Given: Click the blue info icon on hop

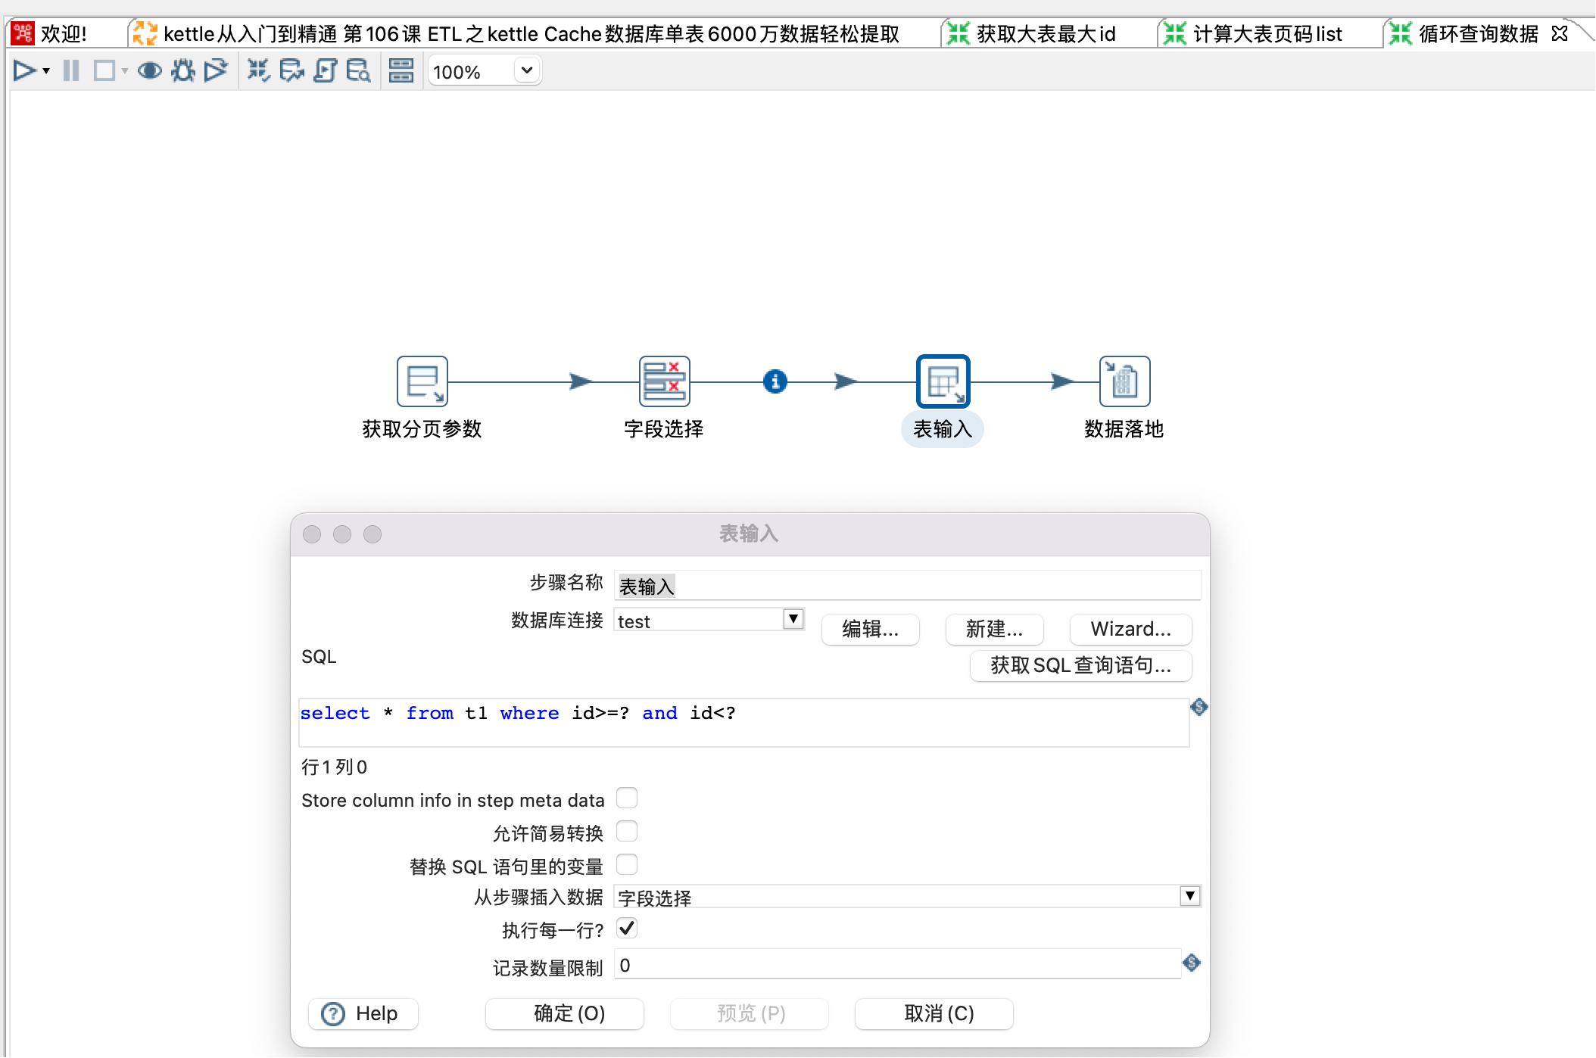Looking at the screenshot, I should [775, 381].
